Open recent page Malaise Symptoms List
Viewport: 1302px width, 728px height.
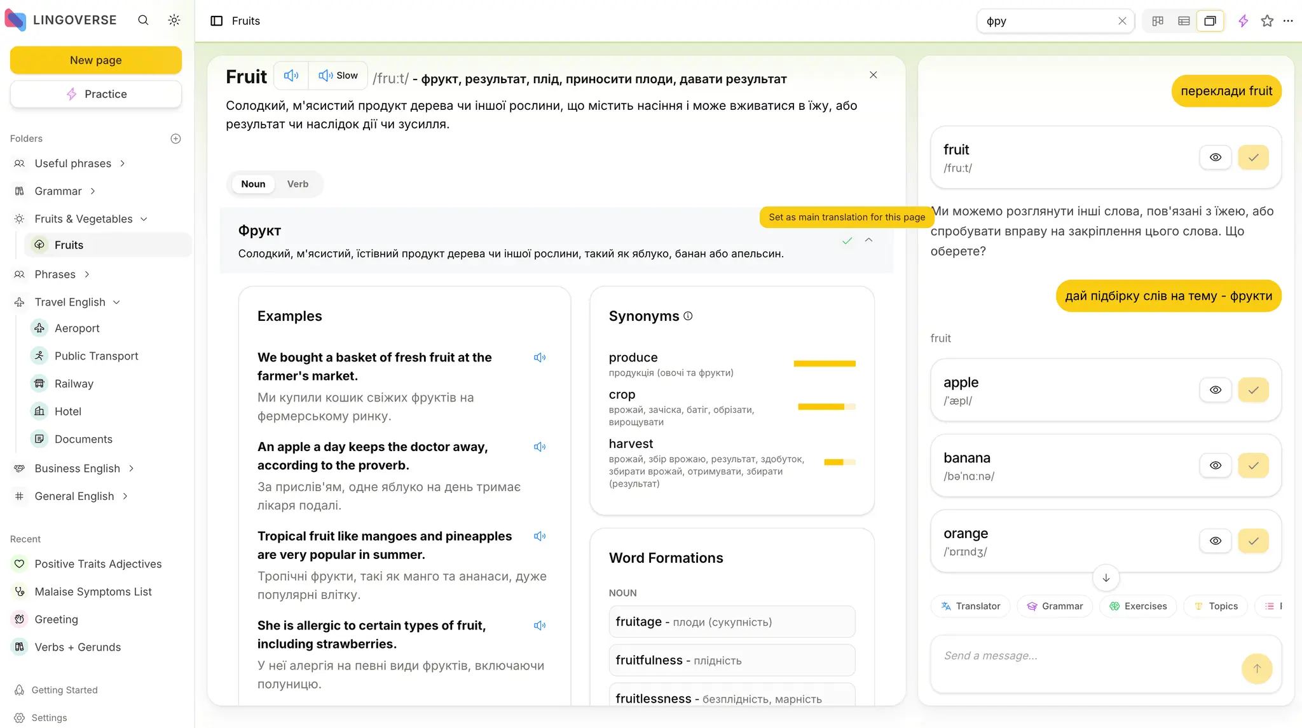(93, 592)
